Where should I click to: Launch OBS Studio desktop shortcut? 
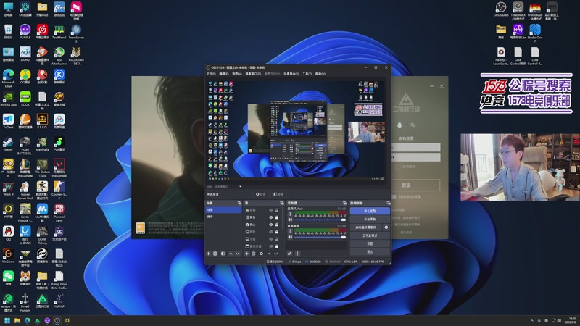tap(501, 9)
